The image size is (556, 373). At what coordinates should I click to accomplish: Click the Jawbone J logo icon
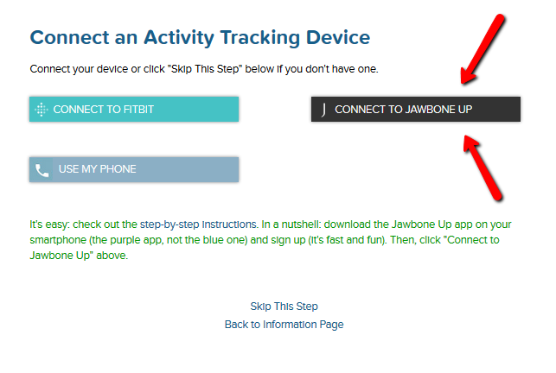click(323, 110)
